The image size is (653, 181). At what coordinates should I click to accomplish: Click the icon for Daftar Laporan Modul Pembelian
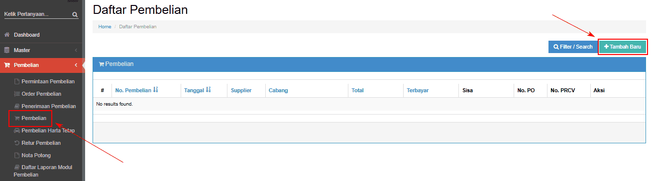[16, 168]
